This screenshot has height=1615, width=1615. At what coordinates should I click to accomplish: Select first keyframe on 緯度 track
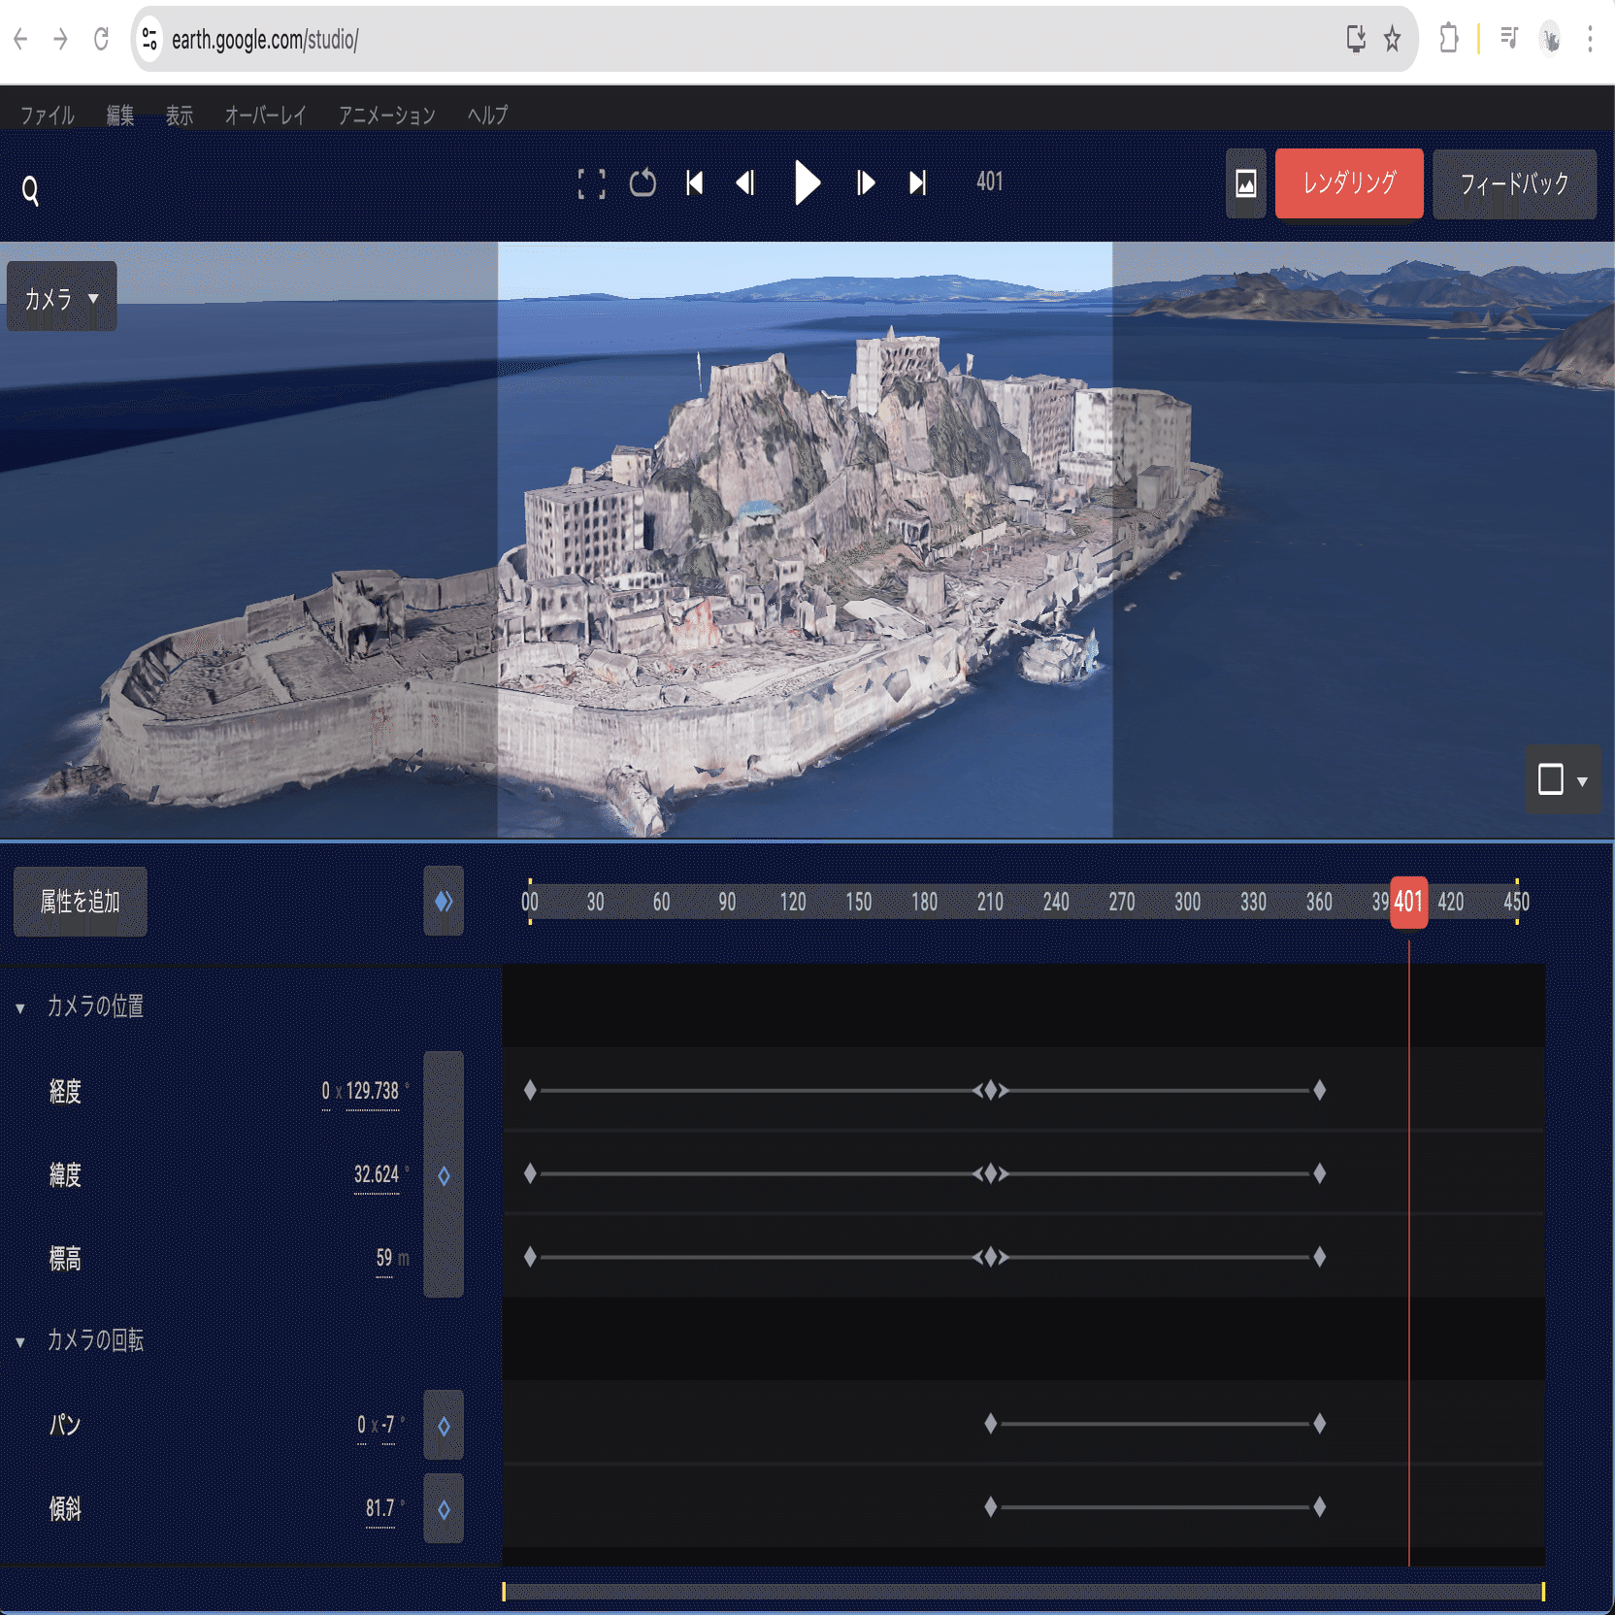(530, 1173)
